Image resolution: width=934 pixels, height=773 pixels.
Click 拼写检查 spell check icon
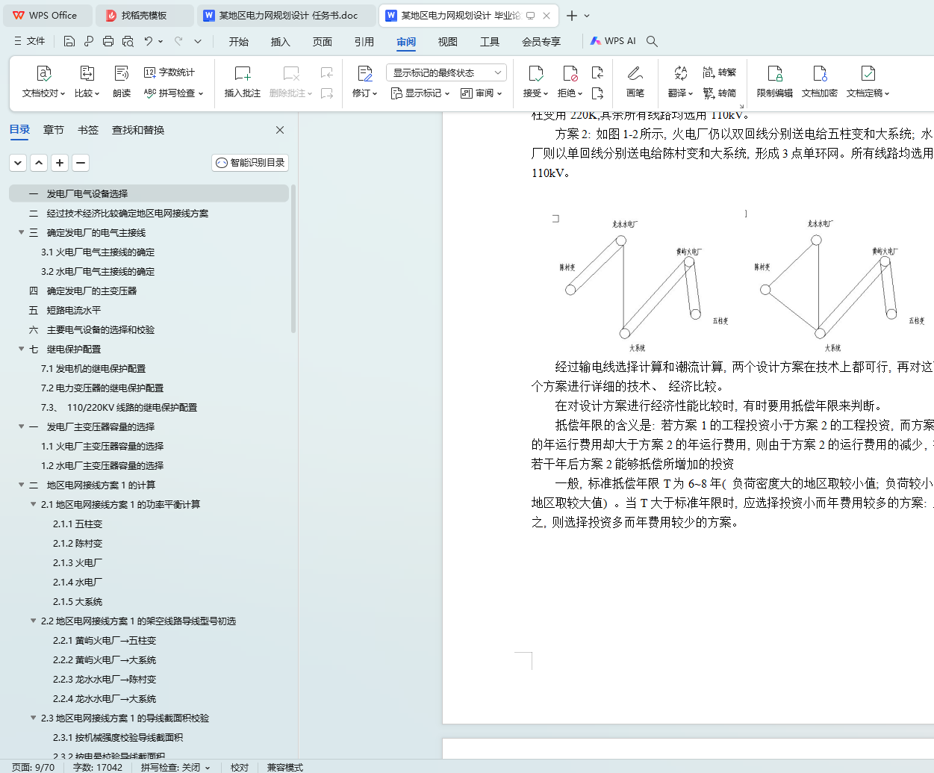[150, 93]
